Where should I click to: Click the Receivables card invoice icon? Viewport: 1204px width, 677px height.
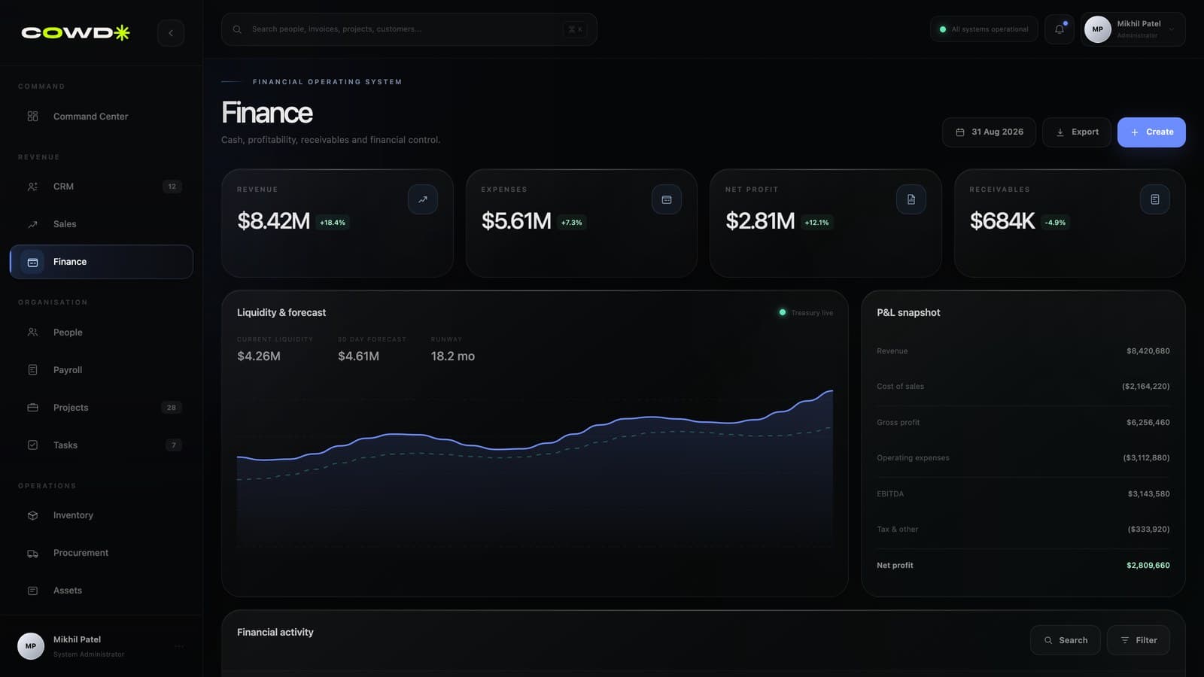point(1155,199)
